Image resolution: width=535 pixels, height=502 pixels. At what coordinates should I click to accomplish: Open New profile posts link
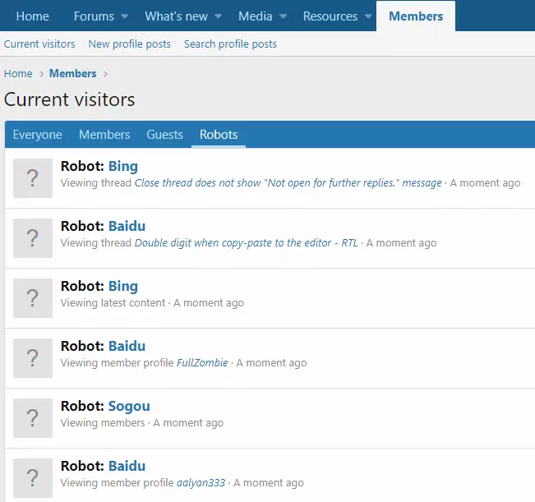coord(129,44)
